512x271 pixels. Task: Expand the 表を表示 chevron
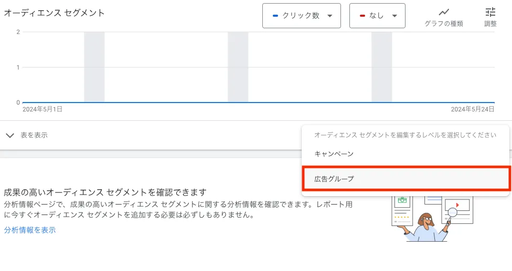10,135
